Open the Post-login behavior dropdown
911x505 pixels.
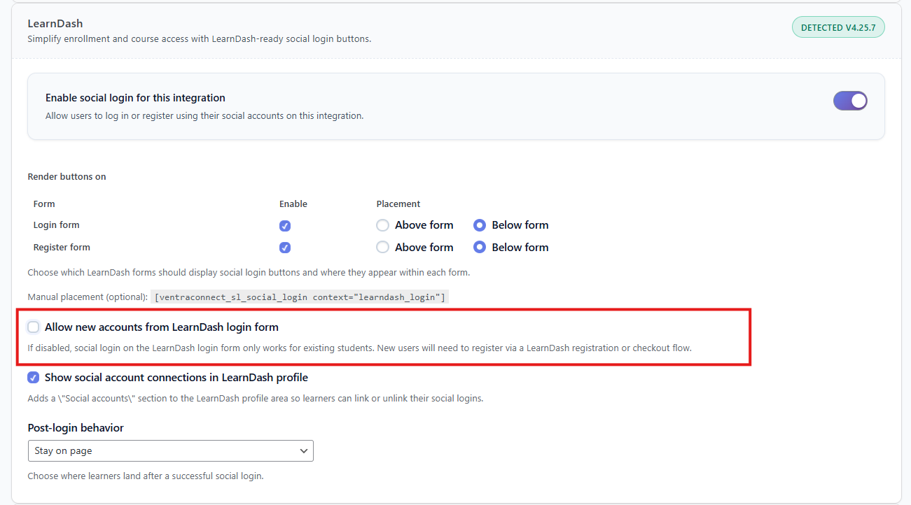[x=170, y=450]
